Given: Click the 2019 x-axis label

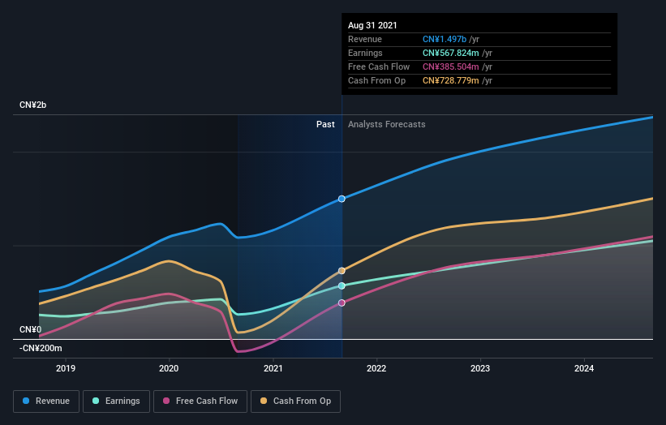Looking at the screenshot, I should pyautogui.click(x=66, y=368).
